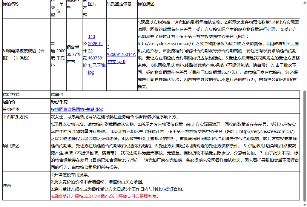Click the 公开竞价 trade method cell
The width and height of the screenshot is (307, 207).
click(x=85, y=54)
